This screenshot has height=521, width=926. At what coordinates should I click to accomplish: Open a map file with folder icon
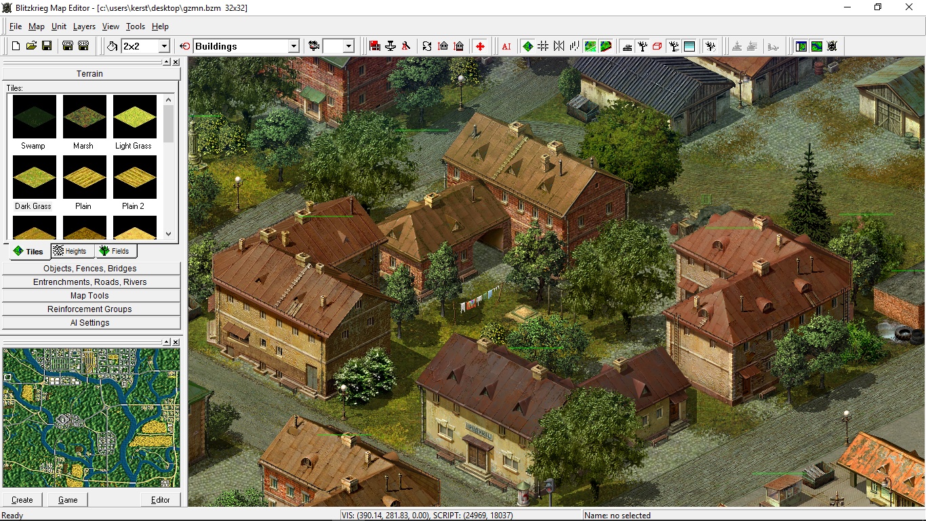31,46
